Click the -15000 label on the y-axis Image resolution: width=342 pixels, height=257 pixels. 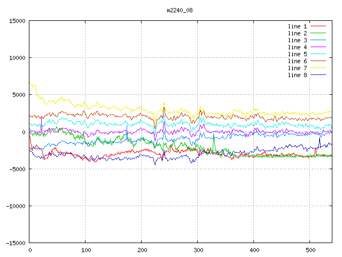15,243
